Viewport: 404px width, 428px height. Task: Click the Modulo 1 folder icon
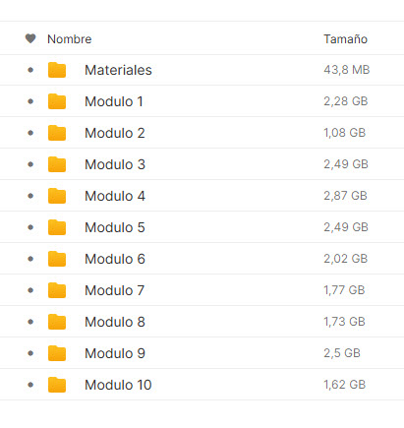tap(57, 101)
